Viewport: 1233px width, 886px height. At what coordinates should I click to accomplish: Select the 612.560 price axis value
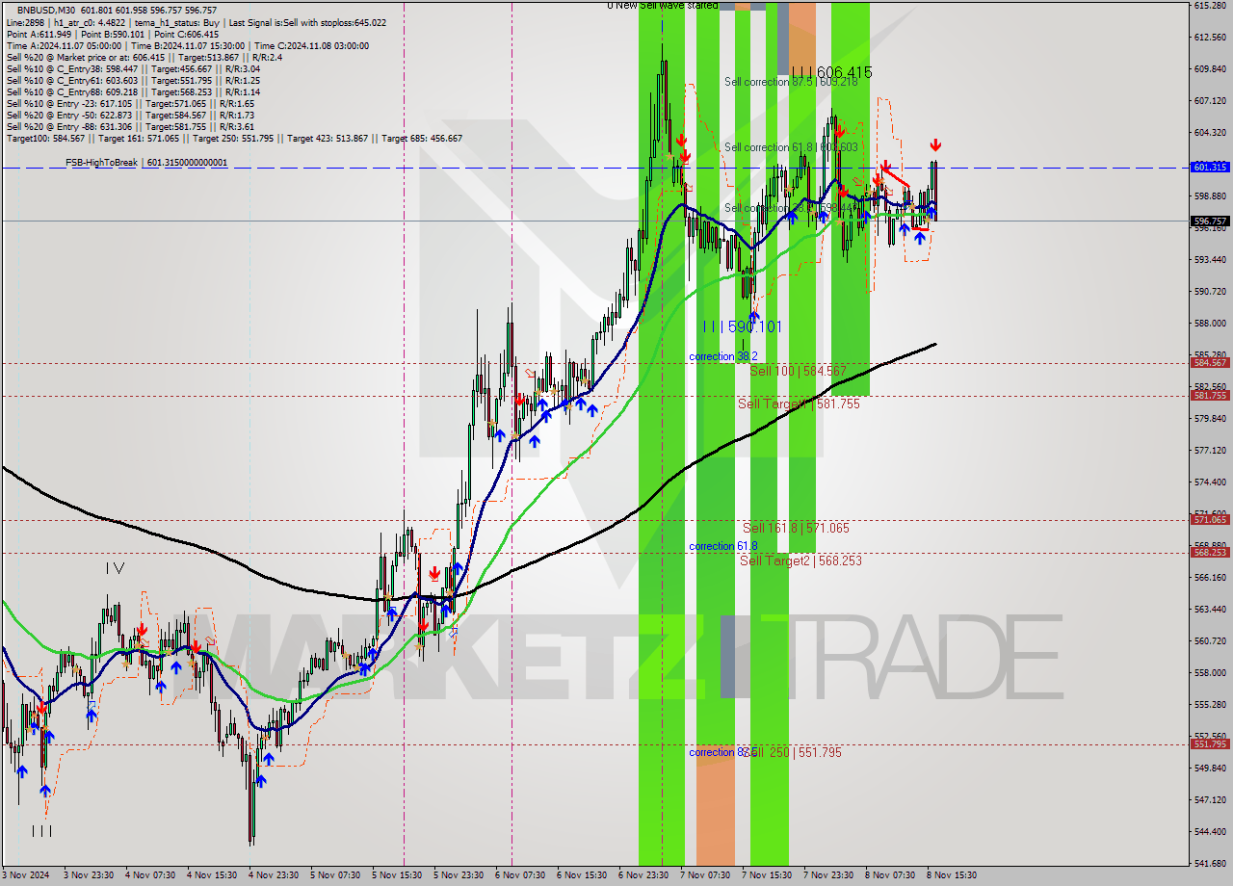click(x=1209, y=38)
